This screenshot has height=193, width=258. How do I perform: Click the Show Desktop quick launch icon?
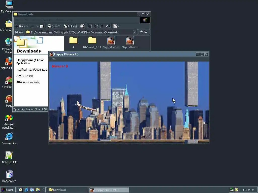[20, 190]
